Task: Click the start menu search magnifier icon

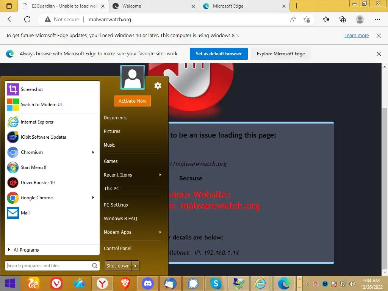Action: 94,266
